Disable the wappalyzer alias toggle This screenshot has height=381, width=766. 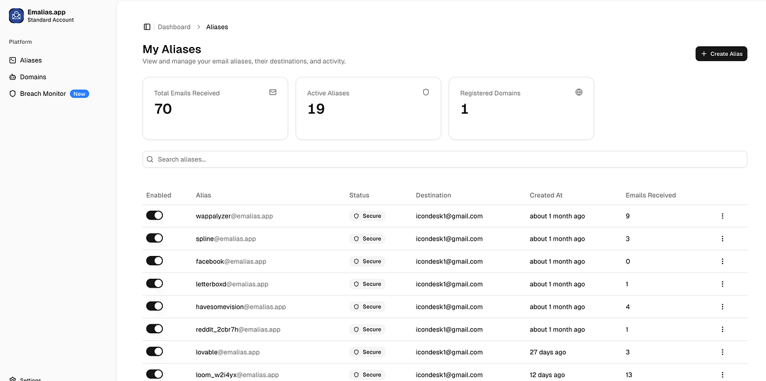click(x=155, y=215)
